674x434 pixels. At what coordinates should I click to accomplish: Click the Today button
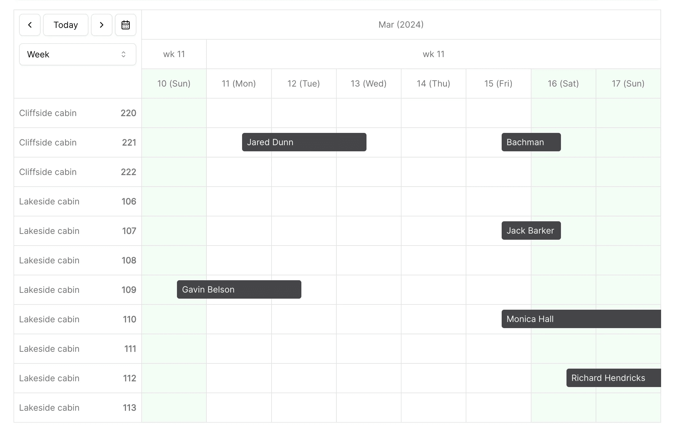coord(65,25)
